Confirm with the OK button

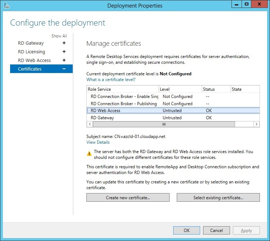point(186,230)
